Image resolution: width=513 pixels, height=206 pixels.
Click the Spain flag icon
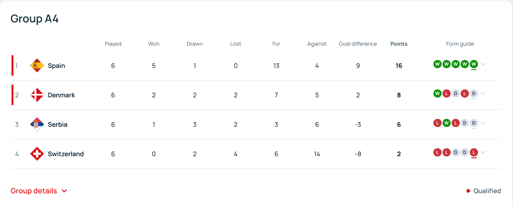[x=37, y=65]
